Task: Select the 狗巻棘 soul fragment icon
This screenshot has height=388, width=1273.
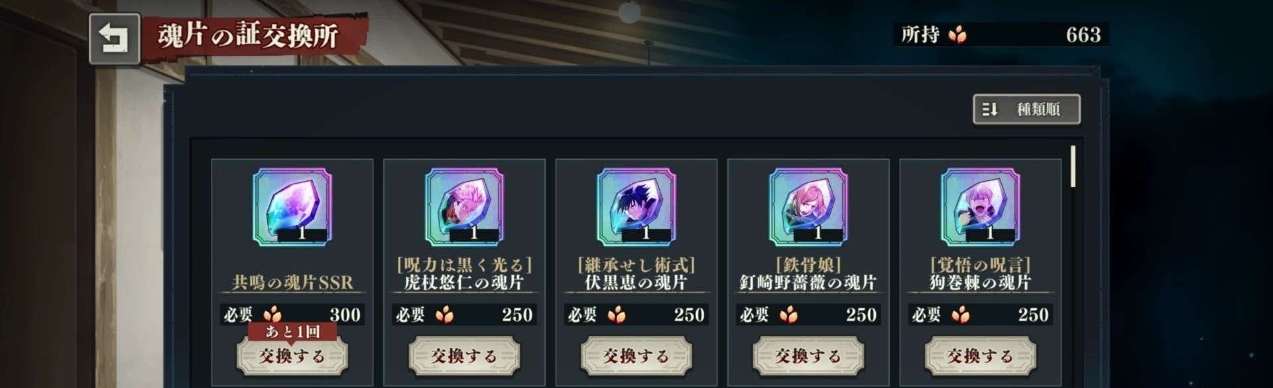Action: coord(980,207)
